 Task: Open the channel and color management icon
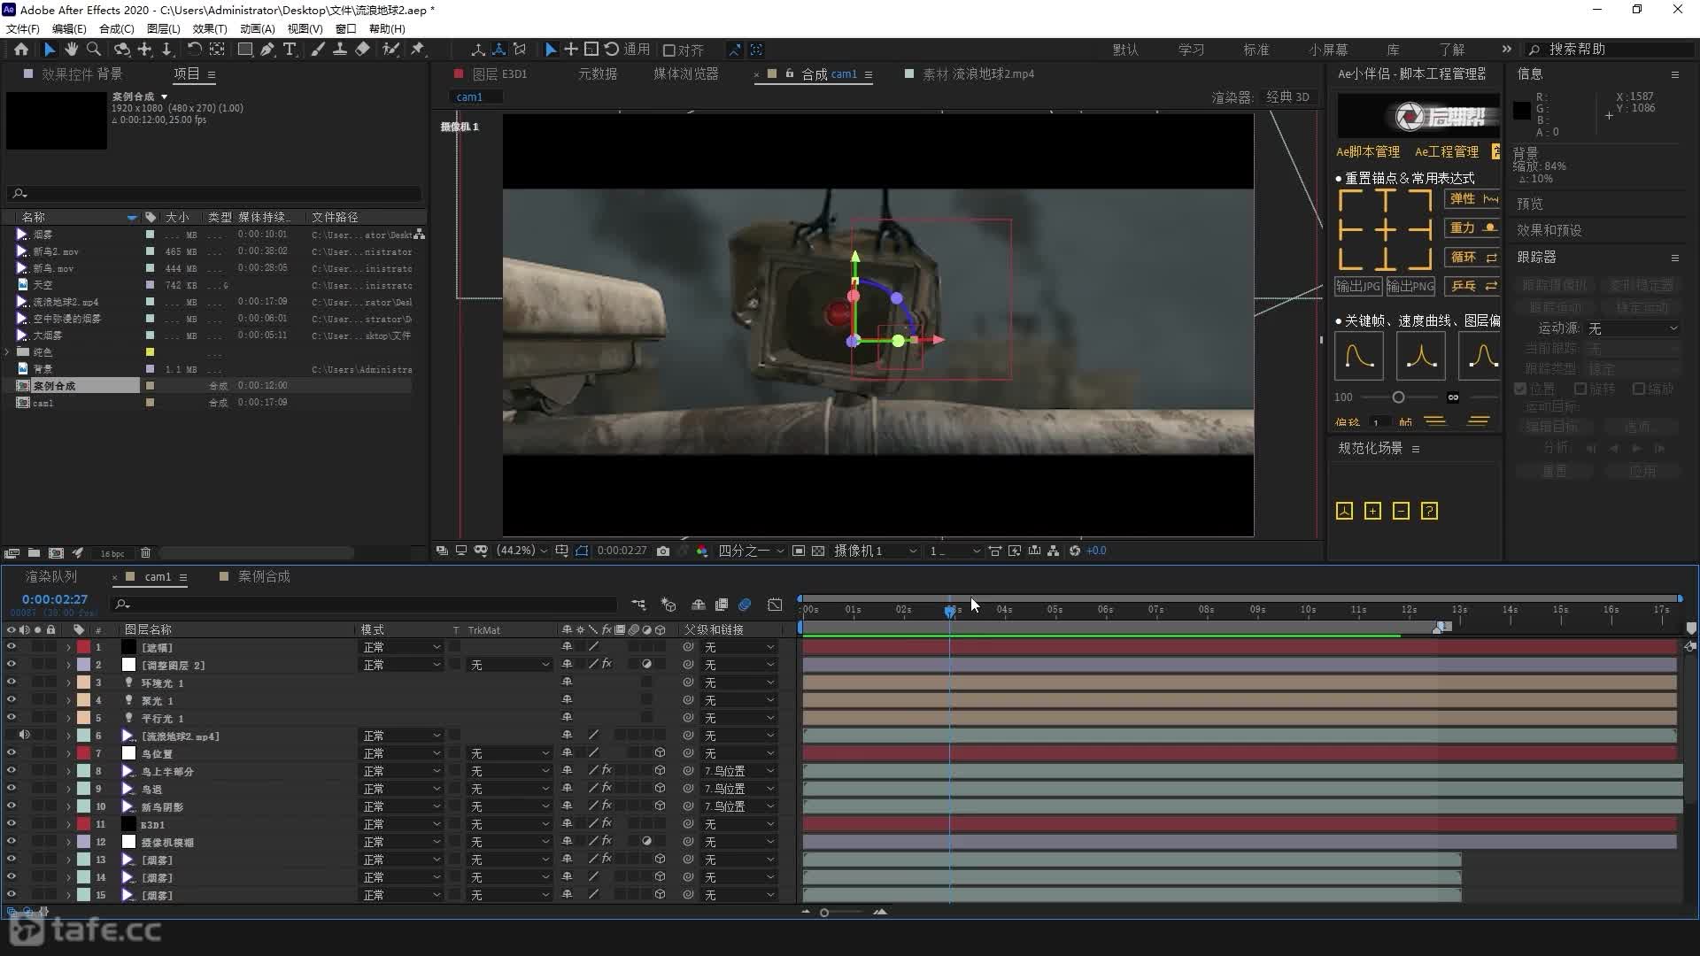[702, 551]
